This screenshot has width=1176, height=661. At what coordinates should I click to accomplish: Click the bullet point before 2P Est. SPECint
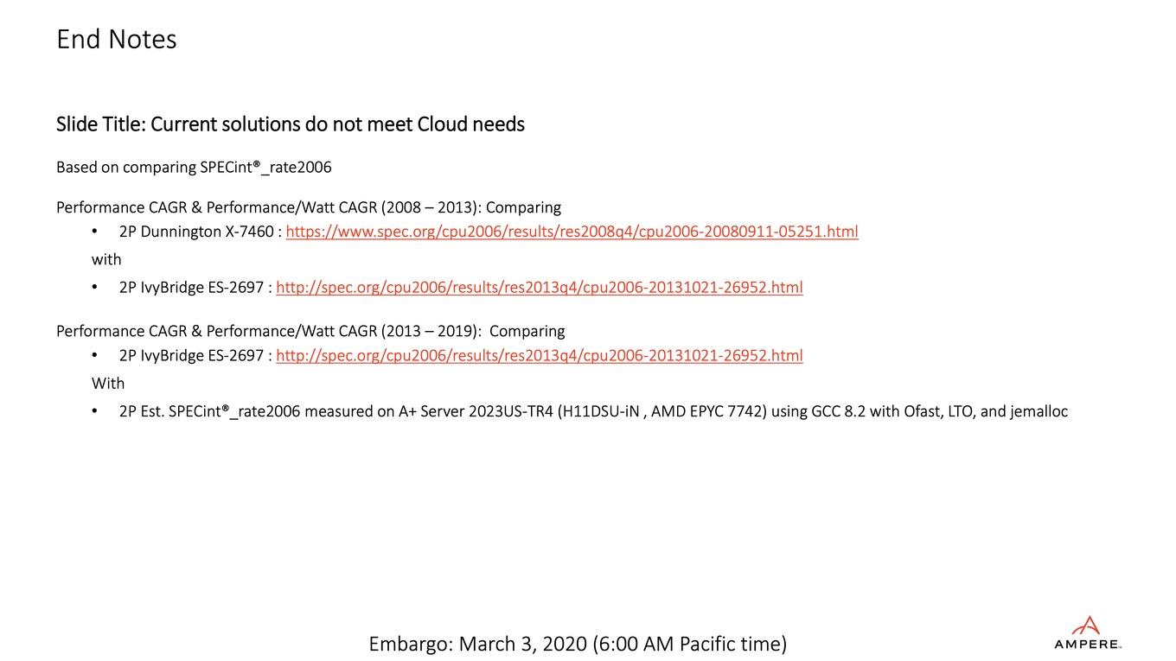(96, 411)
